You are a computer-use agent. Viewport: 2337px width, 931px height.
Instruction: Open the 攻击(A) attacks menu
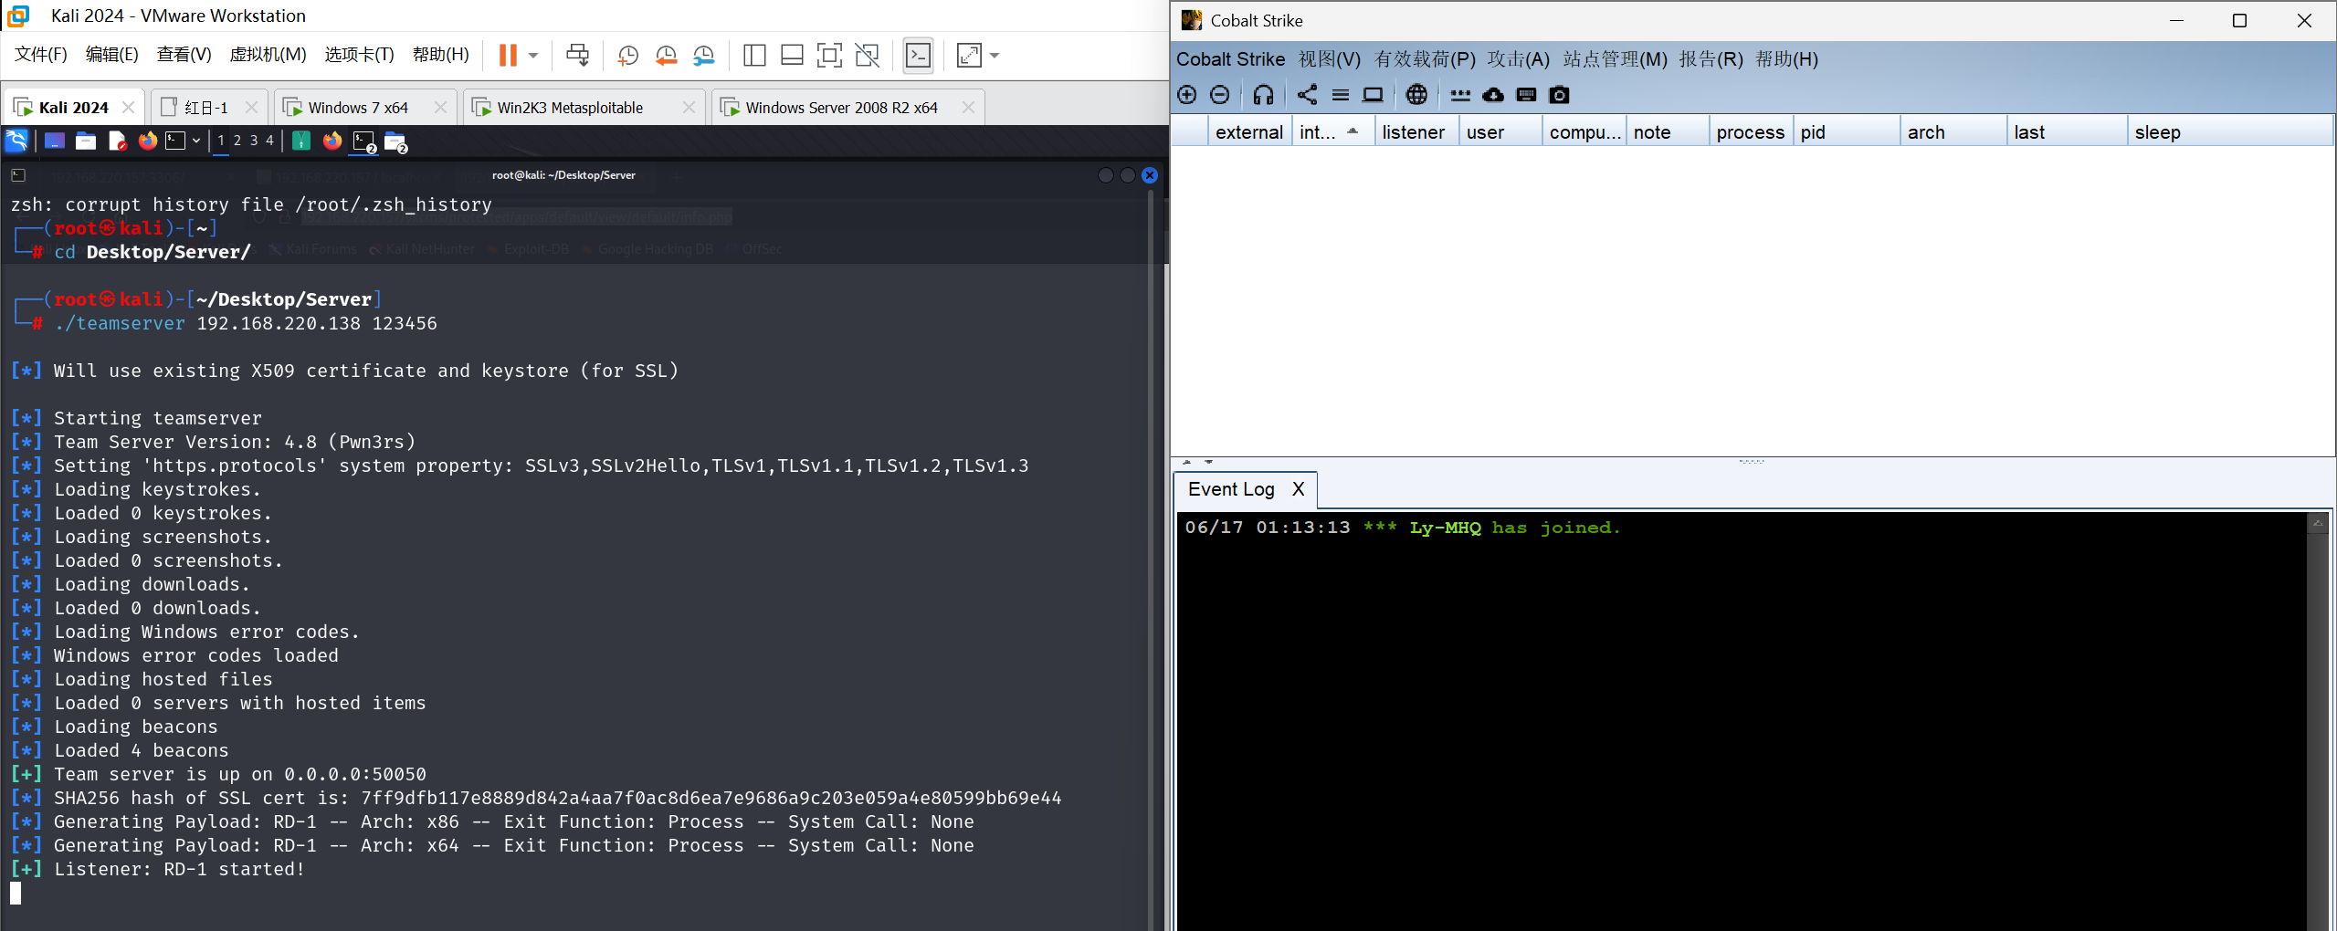[1518, 59]
